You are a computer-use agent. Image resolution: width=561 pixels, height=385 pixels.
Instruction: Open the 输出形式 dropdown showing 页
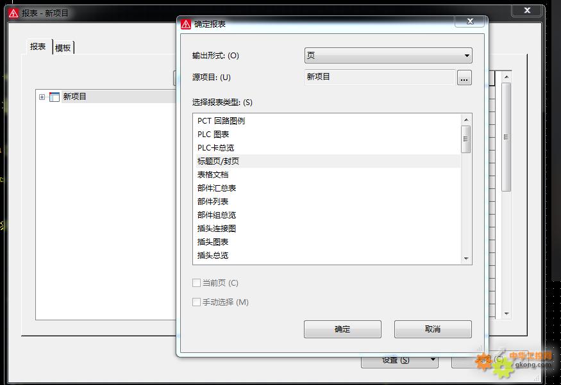coord(388,55)
